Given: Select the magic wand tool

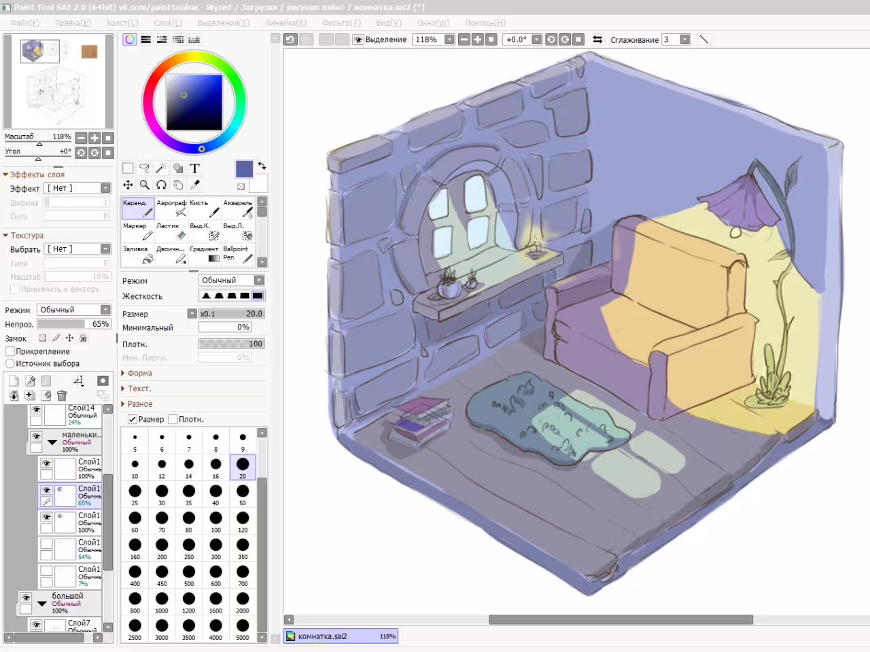Looking at the screenshot, I should 161,168.
